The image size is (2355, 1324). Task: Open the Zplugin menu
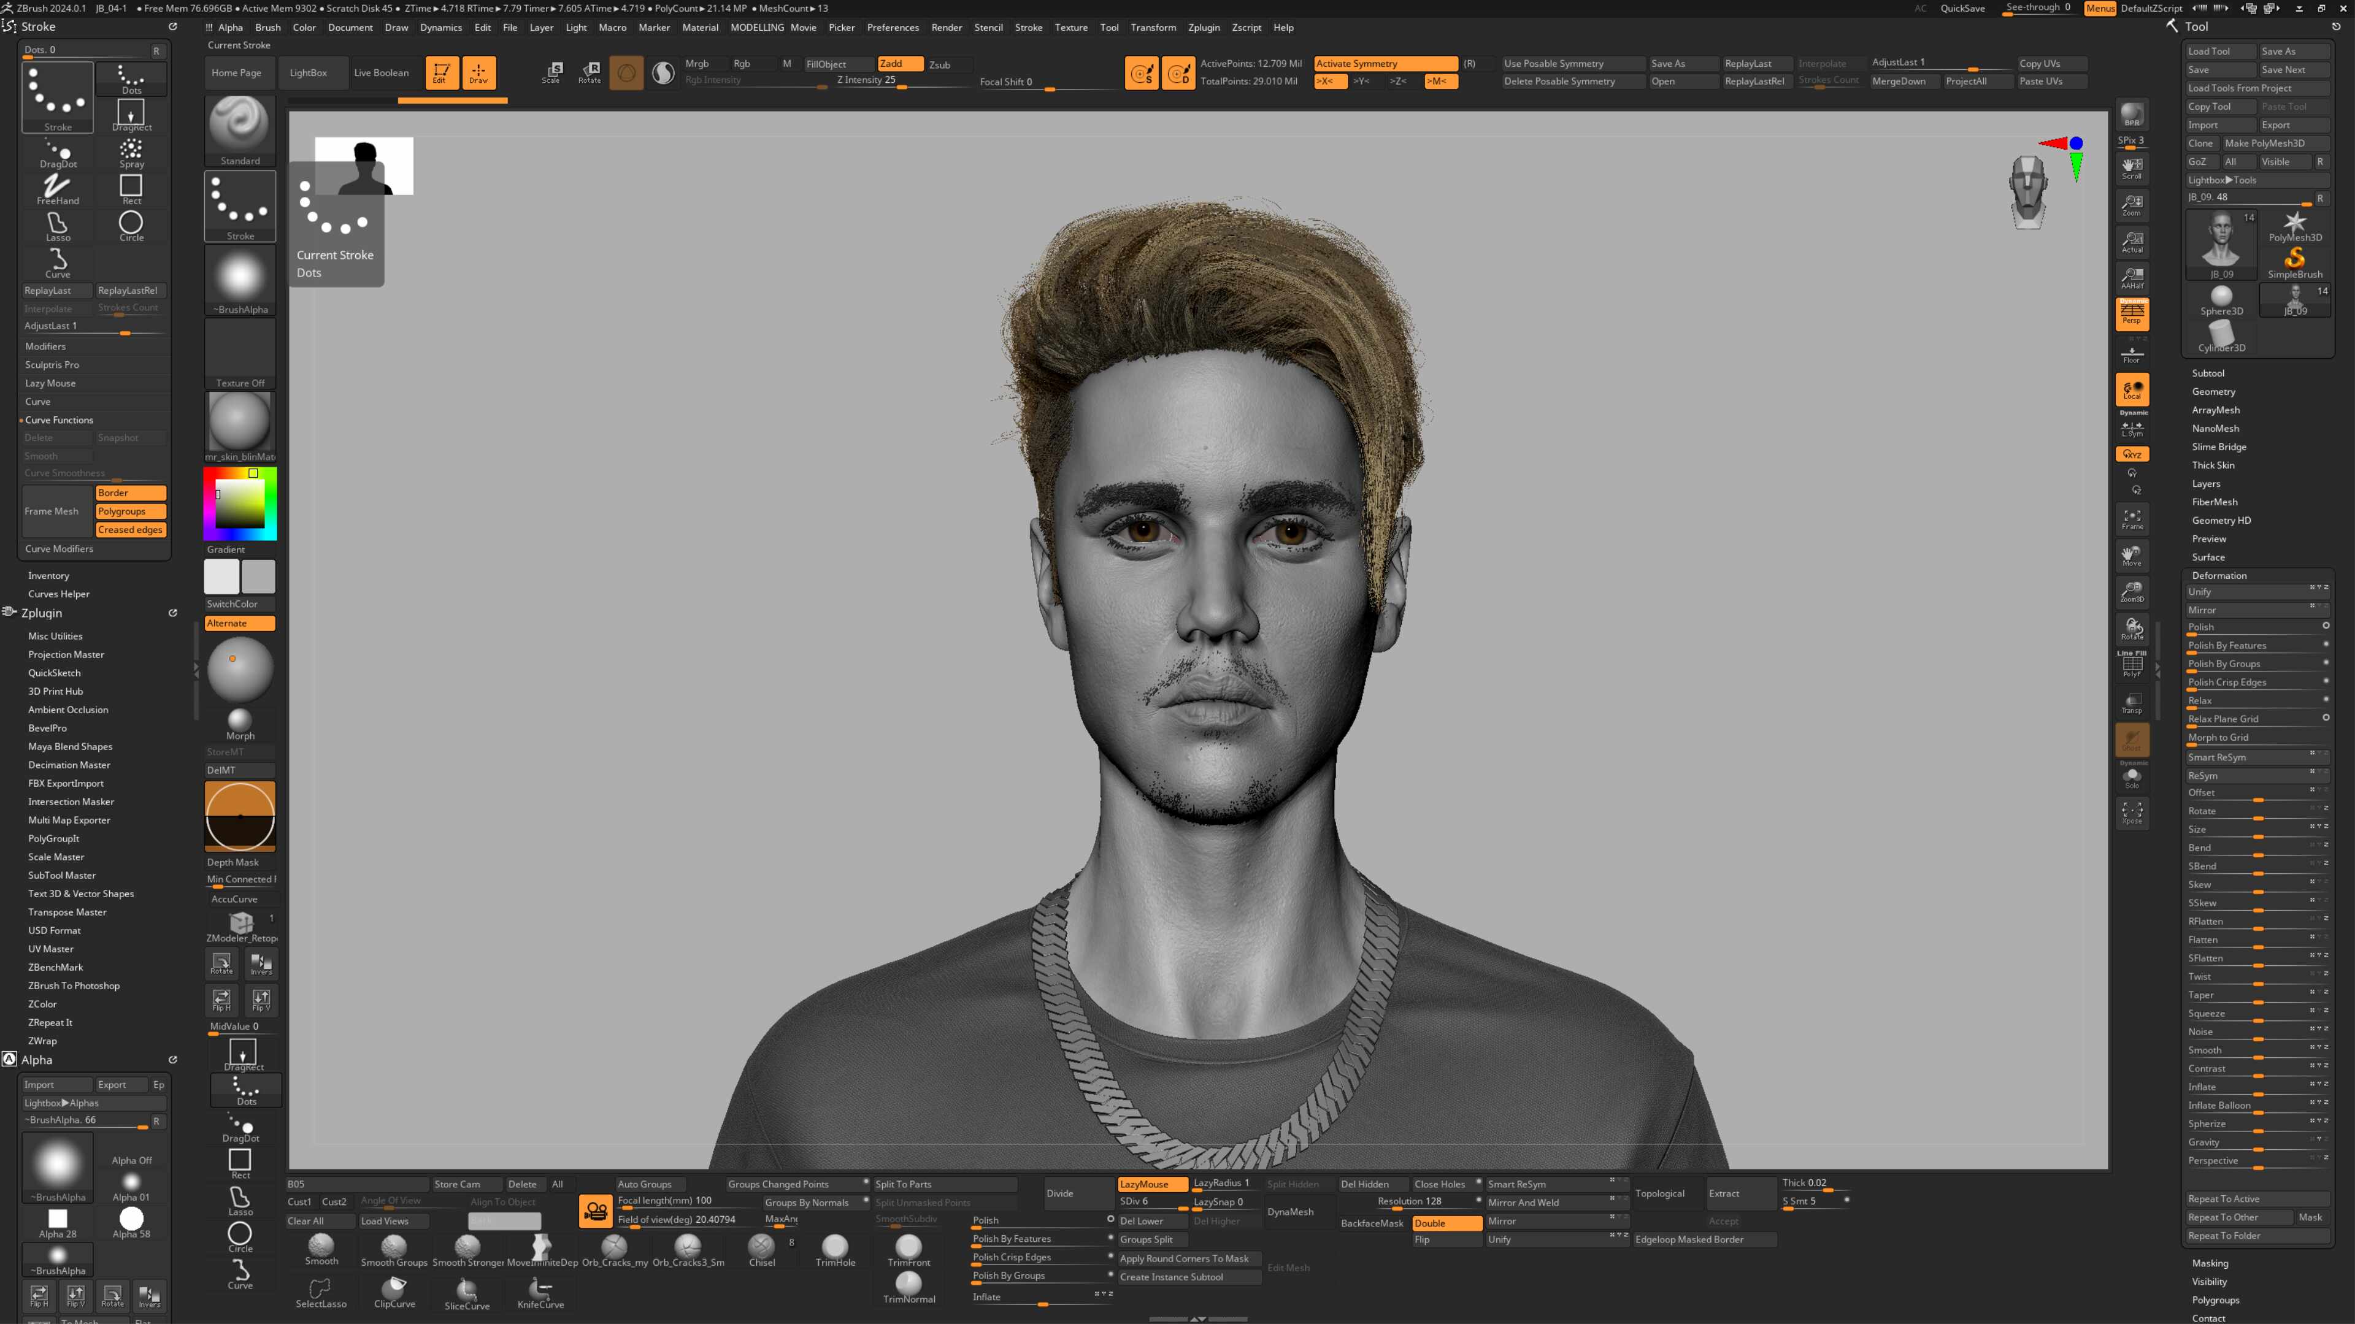click(x=1203, y=28)
